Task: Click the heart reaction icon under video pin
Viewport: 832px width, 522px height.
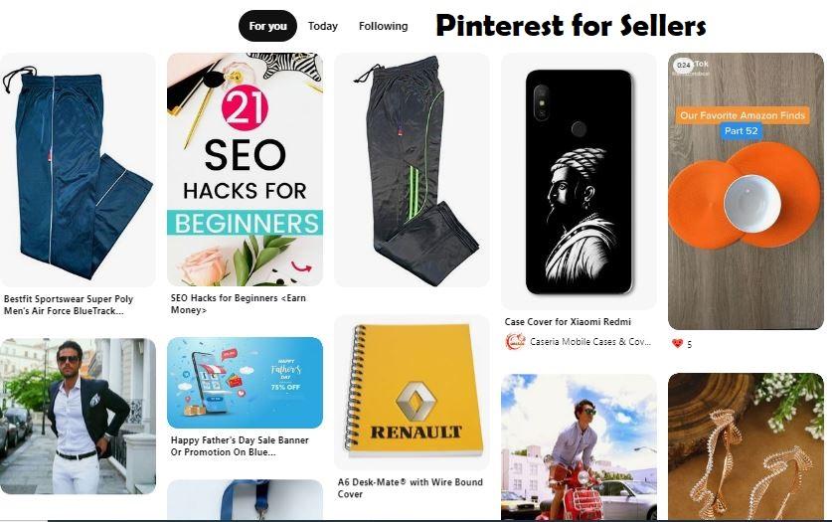Action: (x=677, y=344)
